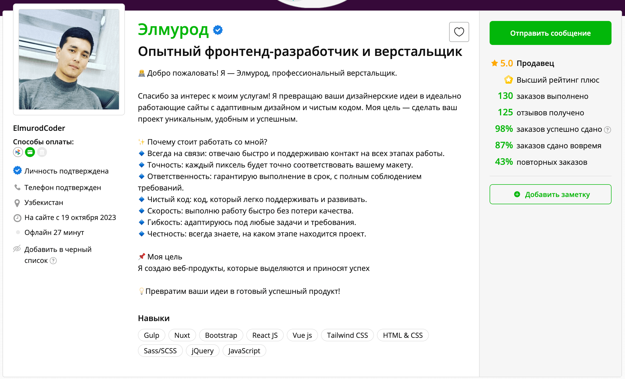
Task: Click Добавить в черный список link
Action: [x=58, y=249]
